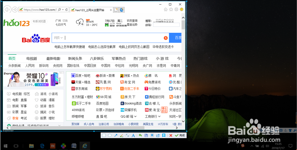Go forward in Internet Explorer
Viewport: 297px width, 150px height.
(15, 10)
